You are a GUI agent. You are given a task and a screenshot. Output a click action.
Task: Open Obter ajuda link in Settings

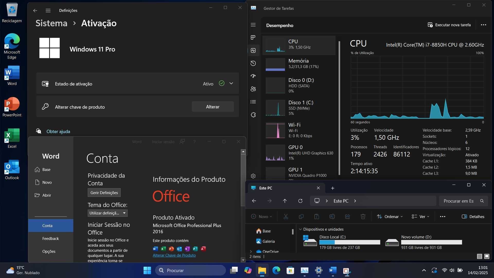point(58,132)
